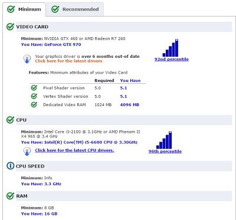This screenshot has width=236, height=220.
Task: Click the 'Dedicated Video RAM' label
Action: tap(64, 105)
